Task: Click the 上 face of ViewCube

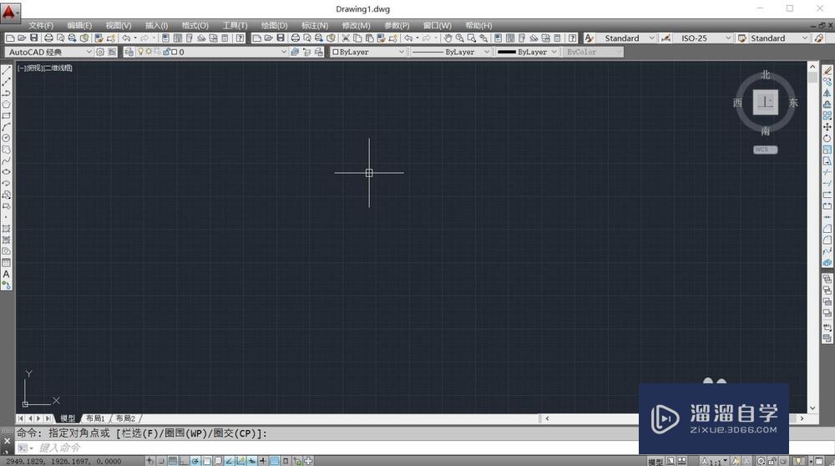Action: 766,102
